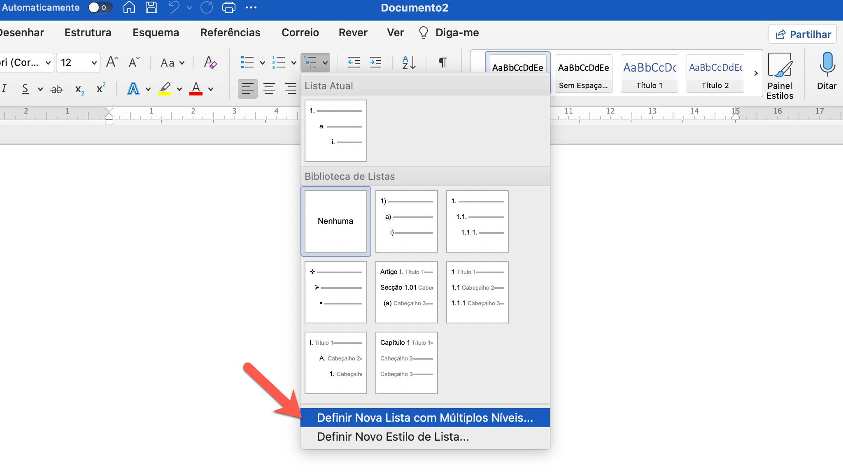Image resolution: width=843 pixels, height=474 pixels.
Task: Expand the highlight color dropdown arrow
Action: [179, 89]
